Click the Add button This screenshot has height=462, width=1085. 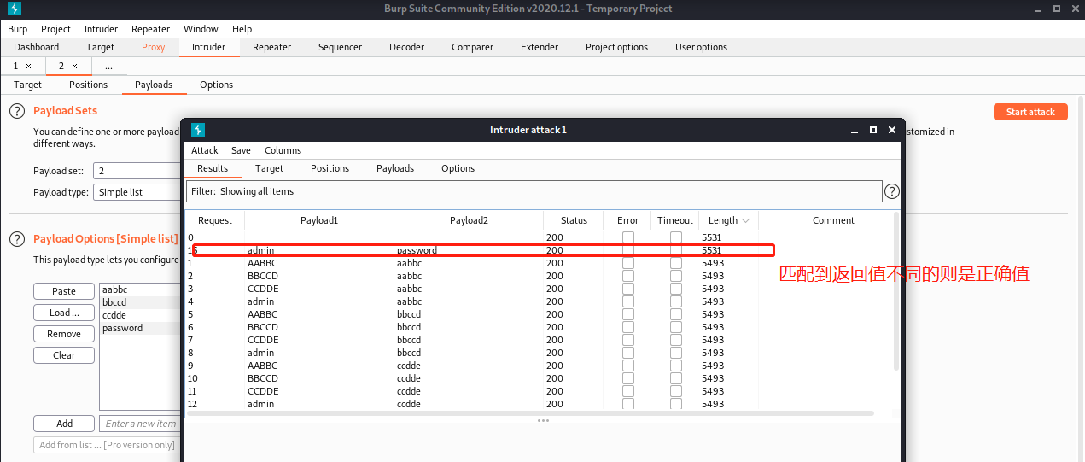64,424
